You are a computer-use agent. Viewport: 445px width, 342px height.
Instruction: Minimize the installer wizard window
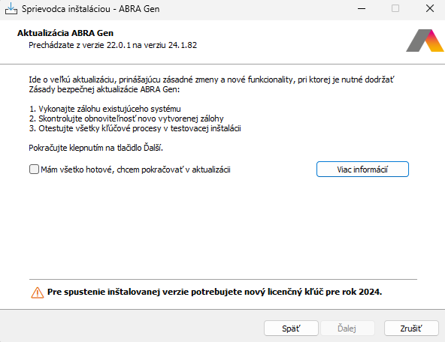pyautogui.click(x=362, y=9)
